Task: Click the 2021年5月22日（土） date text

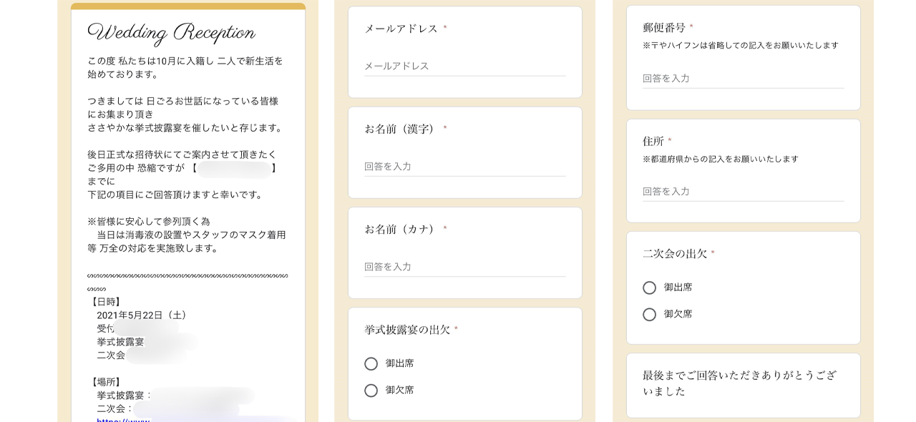Action: coord(142,315)
